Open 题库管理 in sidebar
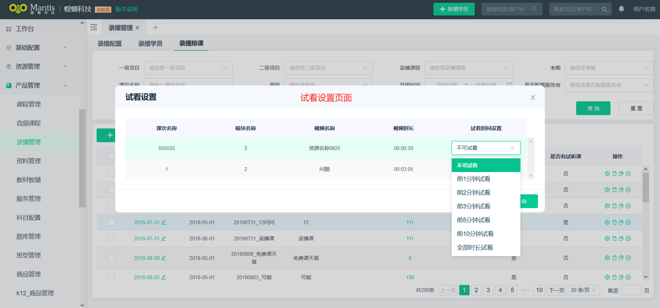 [x=29, y=237]
